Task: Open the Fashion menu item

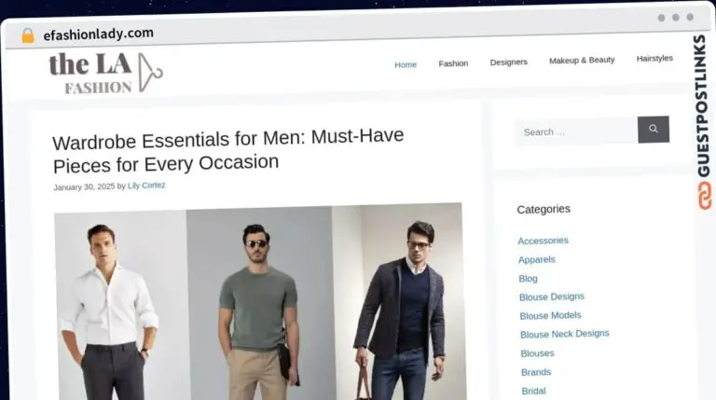Action: pyautogui.click(x=453, y=63)
